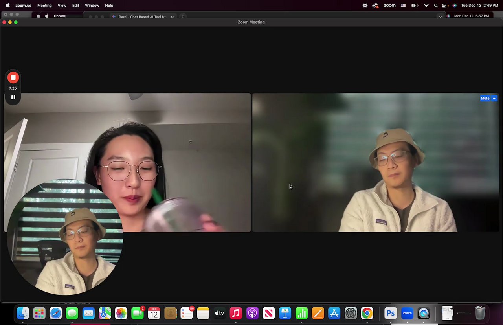
Task: Open QuickTime Player from the Dock
Action: coord(424,313)
